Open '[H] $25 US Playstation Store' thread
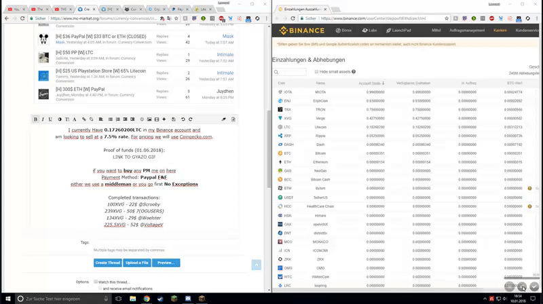This screenshot has width=543, height=304. (x=100, y=71)
